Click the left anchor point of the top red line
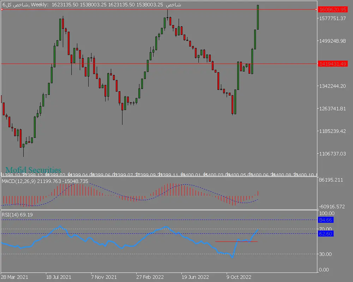The height and width of the screenshot is (282, 353). coord(2,10)
